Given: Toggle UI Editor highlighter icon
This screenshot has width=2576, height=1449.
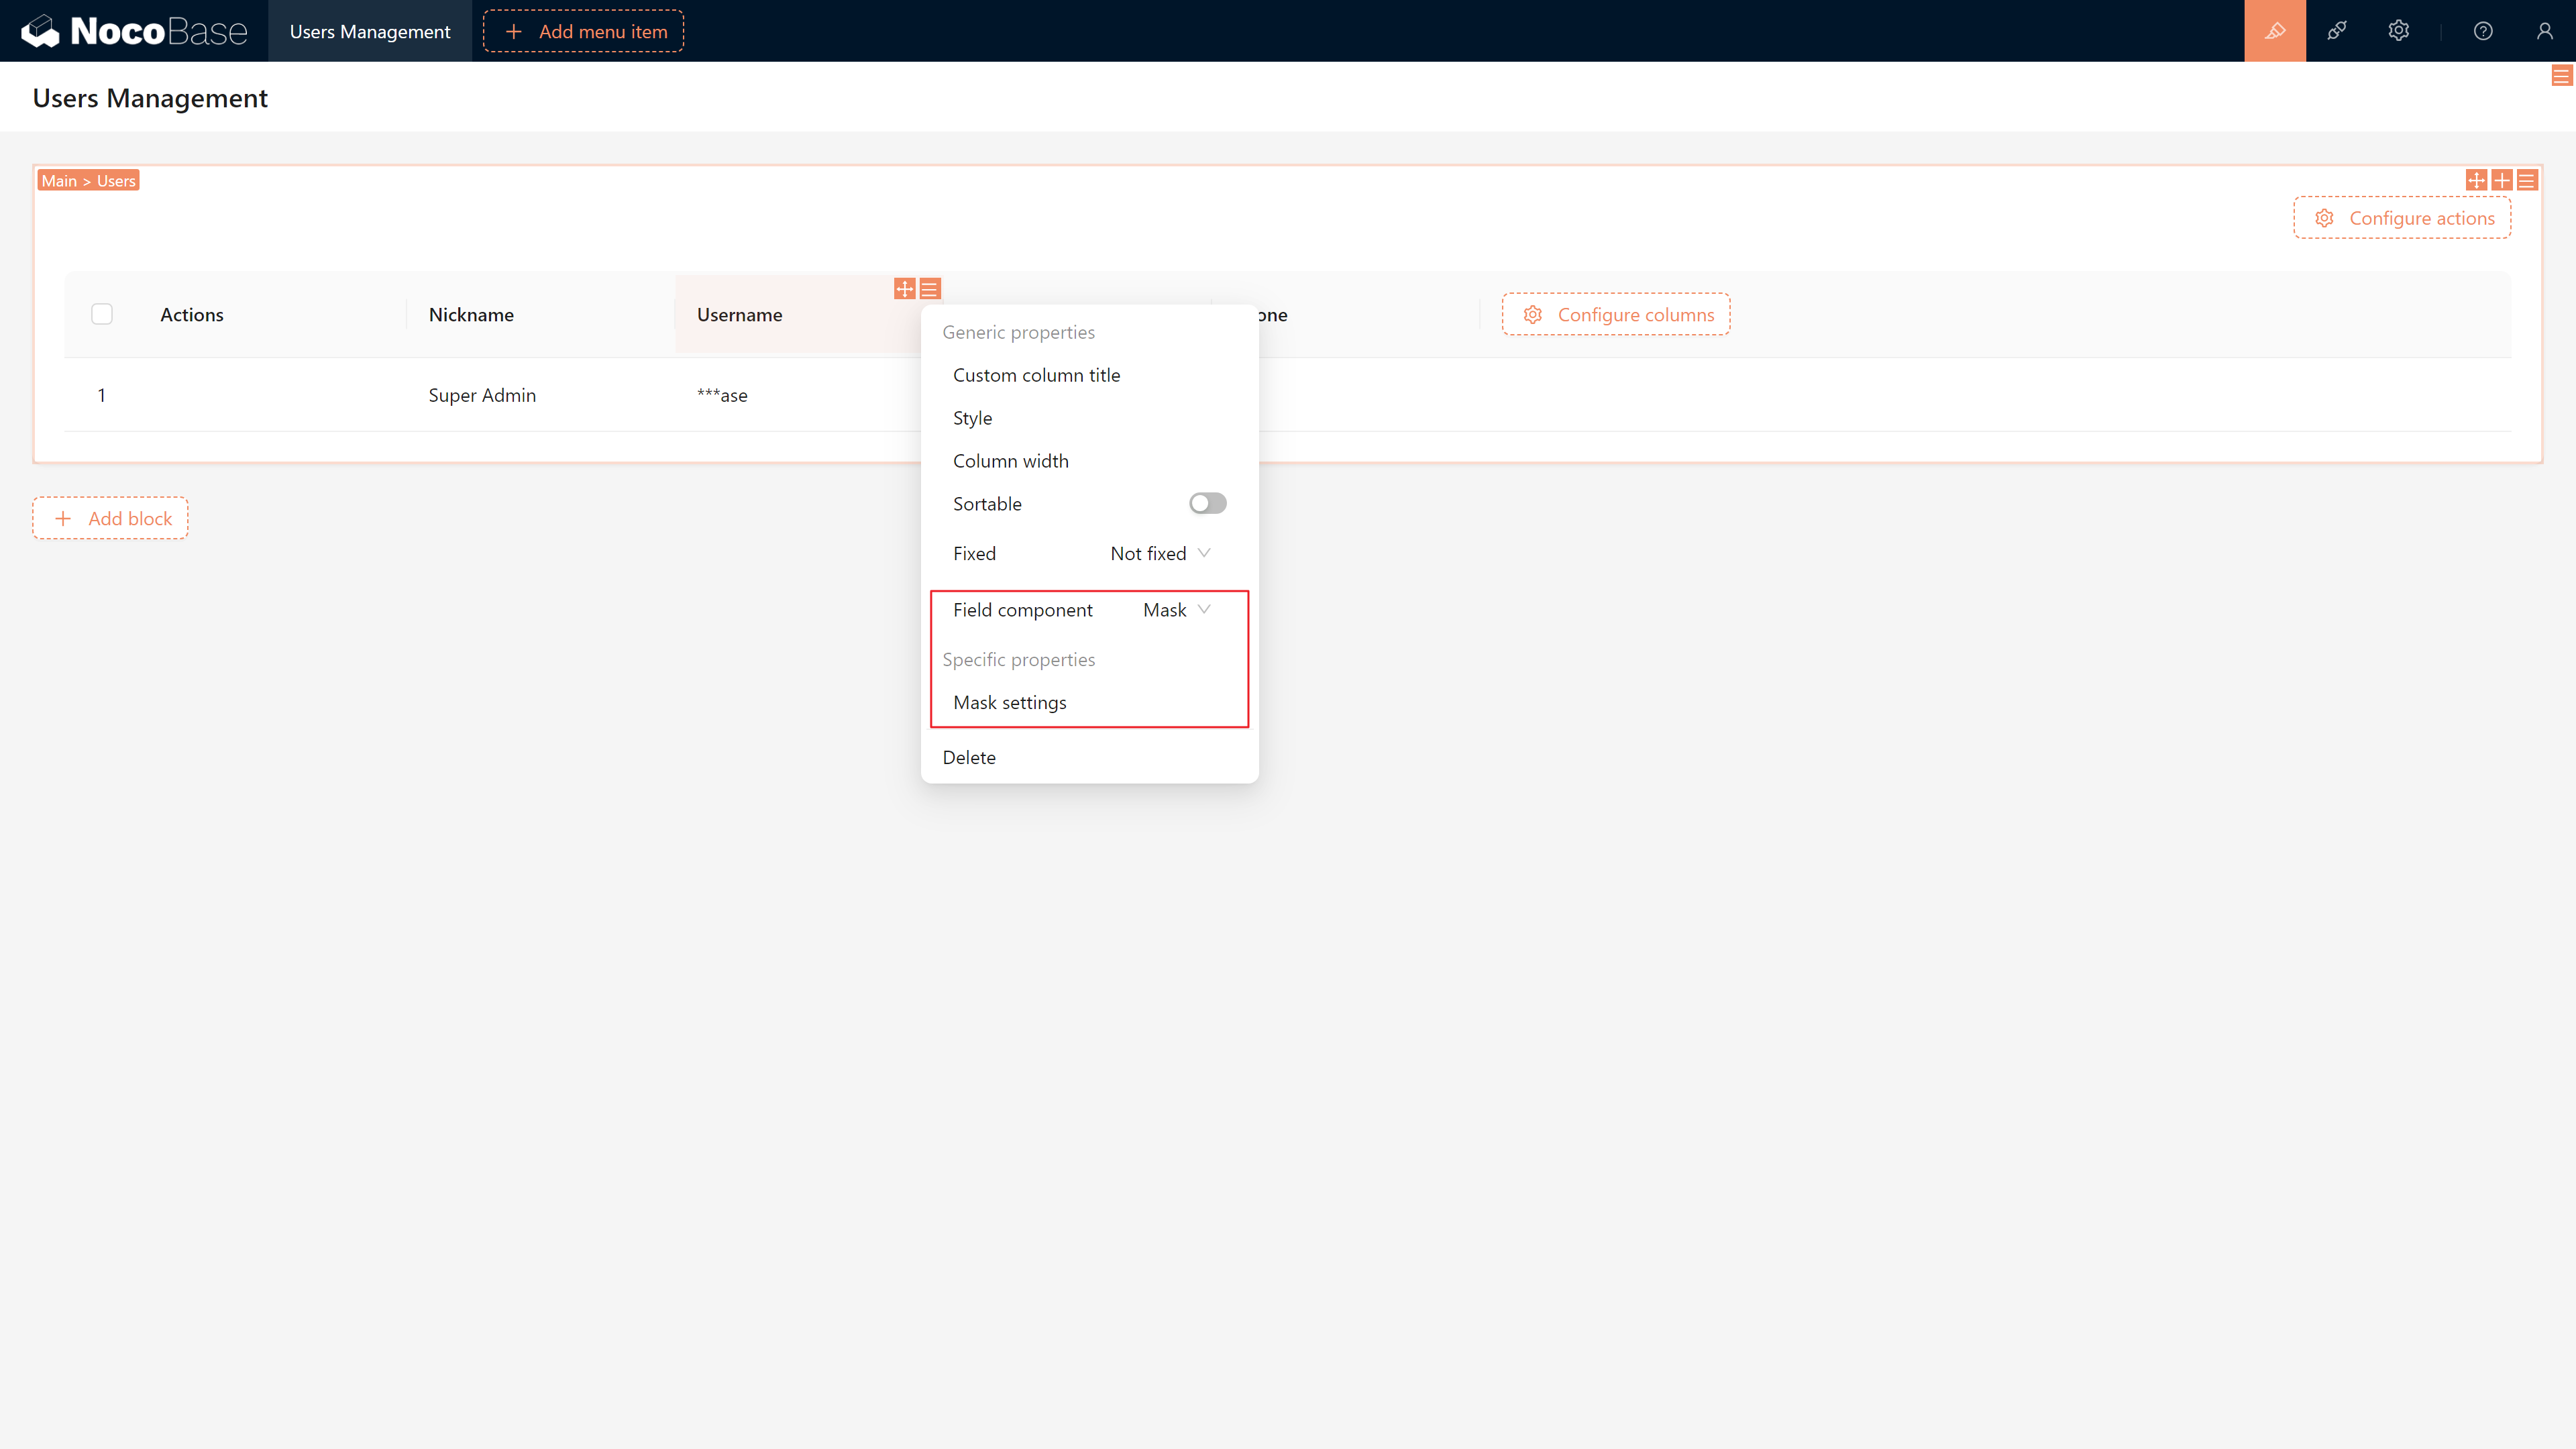Looking at the screenshot, I should click(2275, 31).
